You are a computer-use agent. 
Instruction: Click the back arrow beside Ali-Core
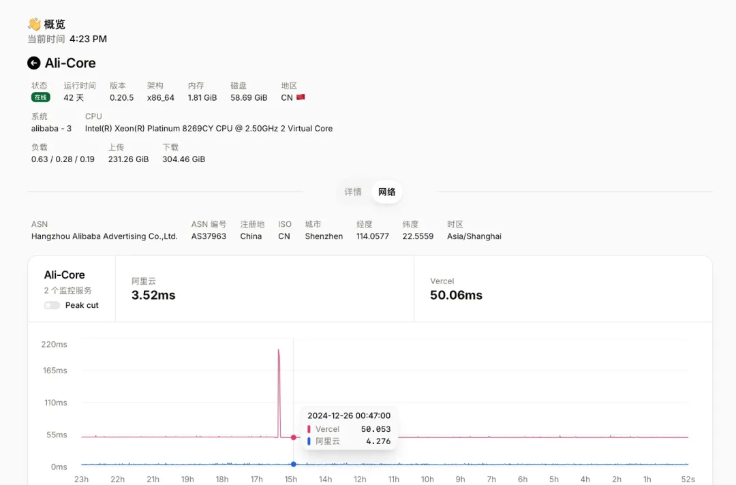[34, 63]
